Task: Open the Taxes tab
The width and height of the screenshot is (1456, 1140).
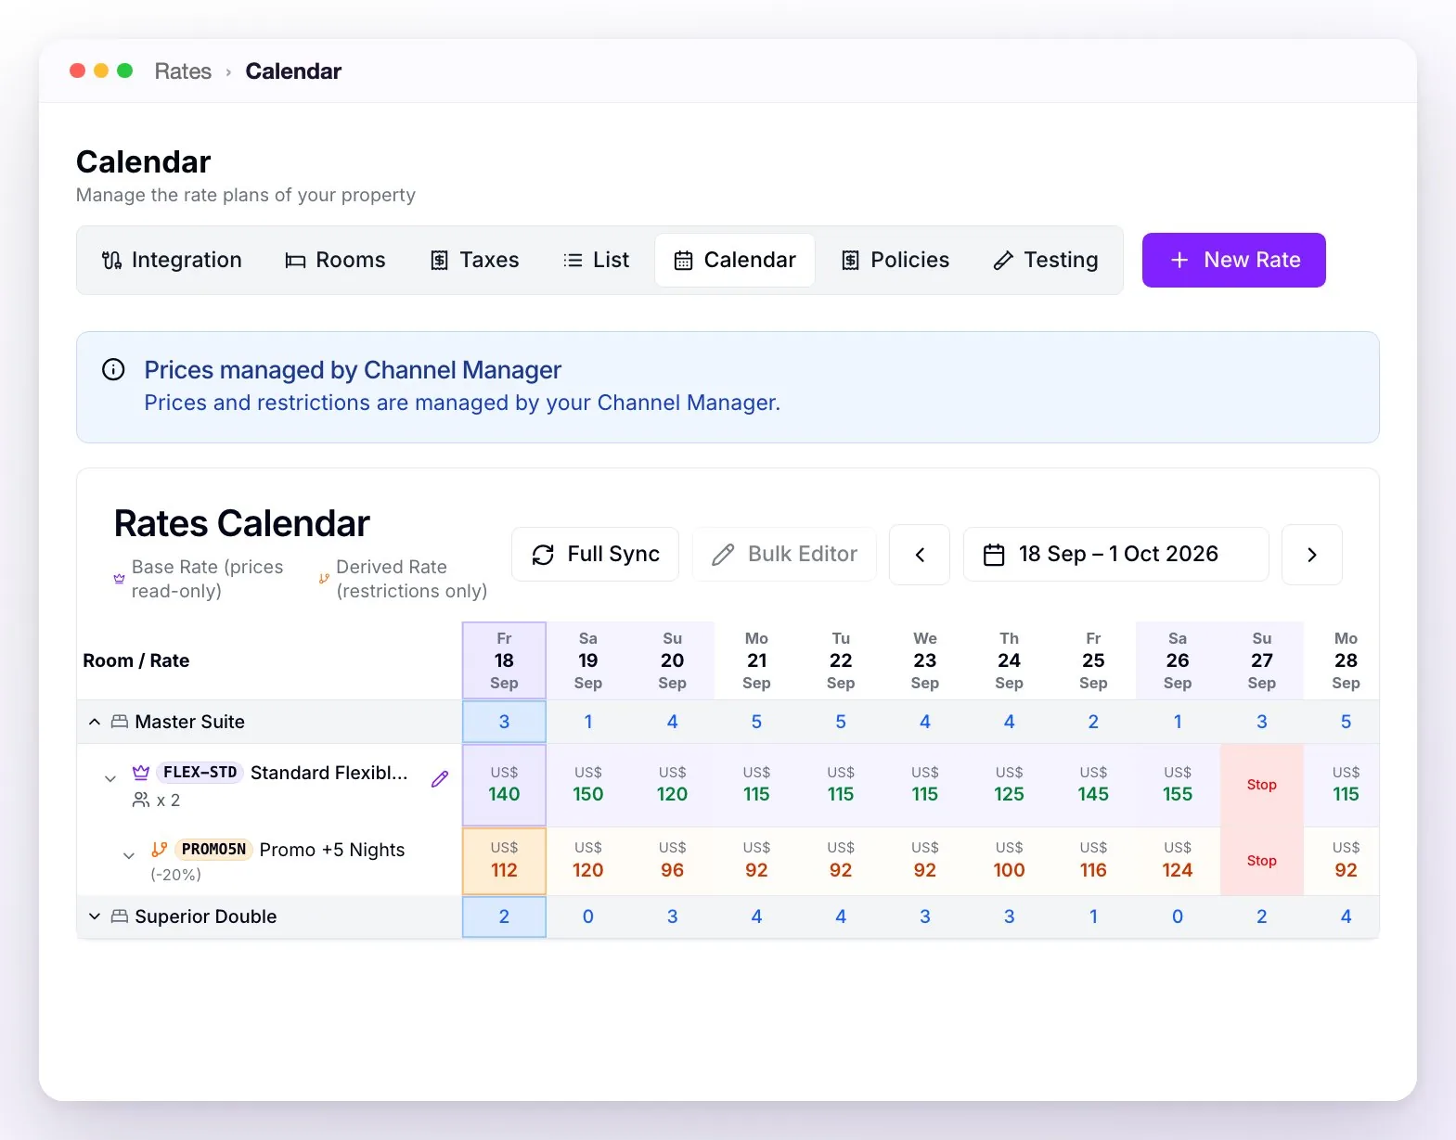Action: [x=475, y=261]
